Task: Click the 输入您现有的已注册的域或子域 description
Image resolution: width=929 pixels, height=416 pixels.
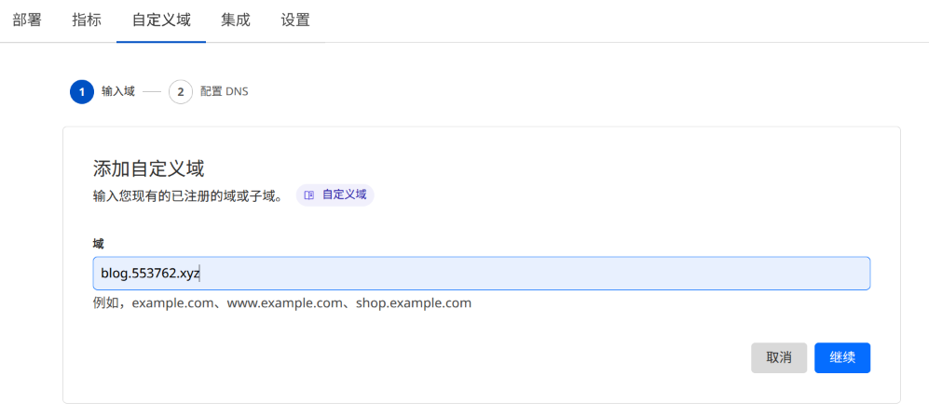Action: point(187,196)
